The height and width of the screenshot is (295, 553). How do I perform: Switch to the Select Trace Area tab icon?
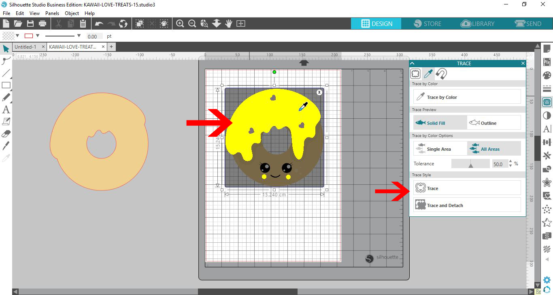415,74
